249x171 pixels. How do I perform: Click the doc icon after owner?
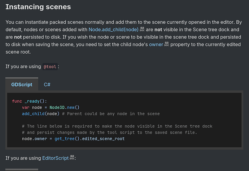167,44
